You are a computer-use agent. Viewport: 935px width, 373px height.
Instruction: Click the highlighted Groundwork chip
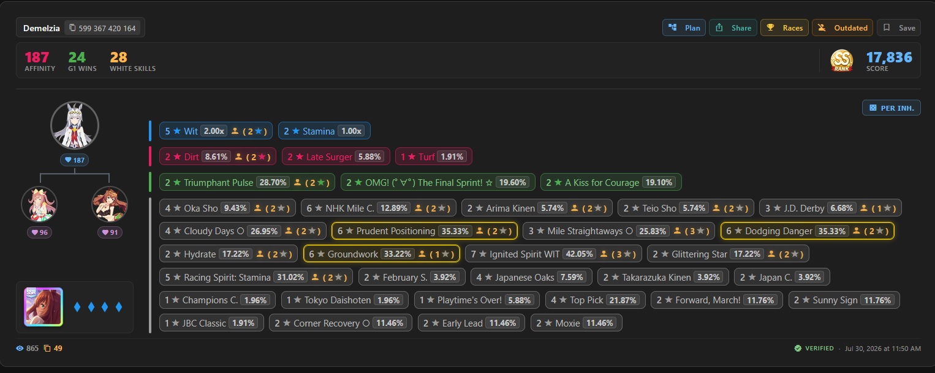click(380, 253)
